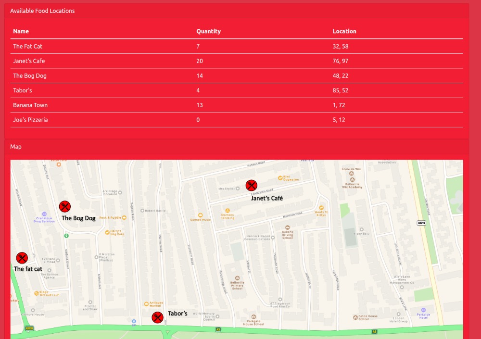Click the Robert Barrie map pin
The height and width of the screenshot is (339, 481).
[142, 211]
